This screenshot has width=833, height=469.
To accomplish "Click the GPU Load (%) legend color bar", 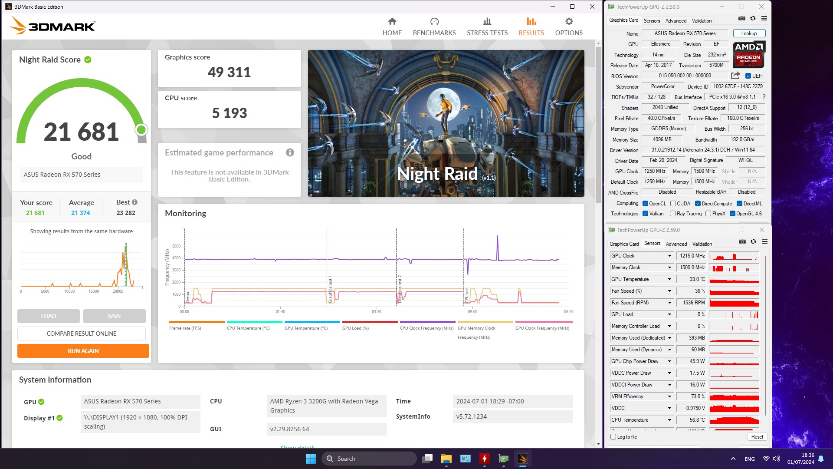I will [370, 322].
